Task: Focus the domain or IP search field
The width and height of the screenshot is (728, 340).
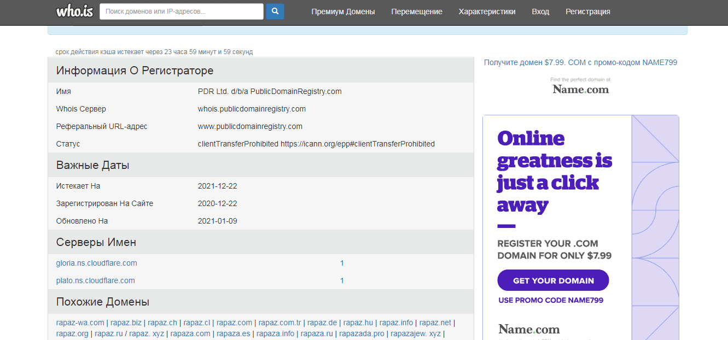Action: coord(181,11)
